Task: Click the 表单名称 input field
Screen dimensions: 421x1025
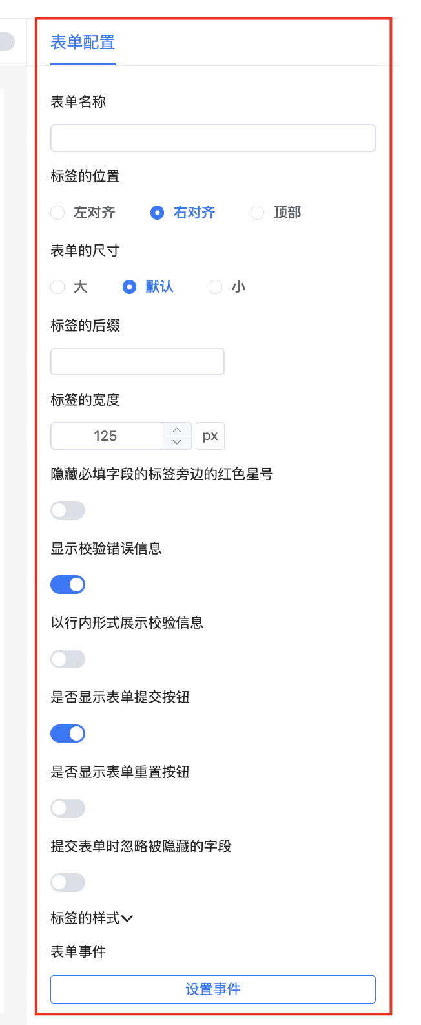Action: click(212, 138)
